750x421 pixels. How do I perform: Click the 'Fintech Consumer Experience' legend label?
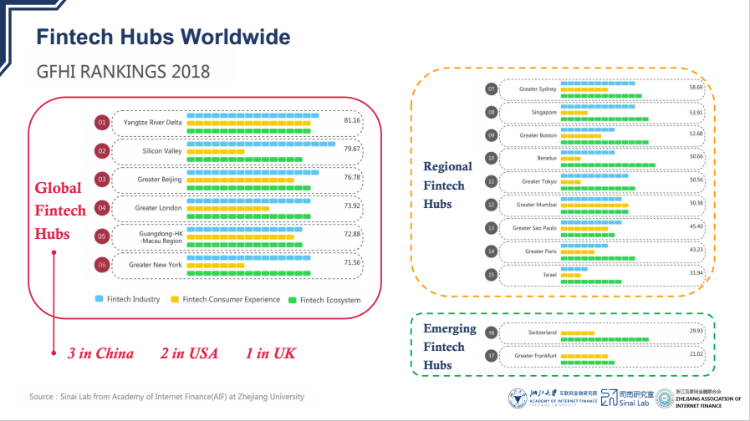coord(231,300)
